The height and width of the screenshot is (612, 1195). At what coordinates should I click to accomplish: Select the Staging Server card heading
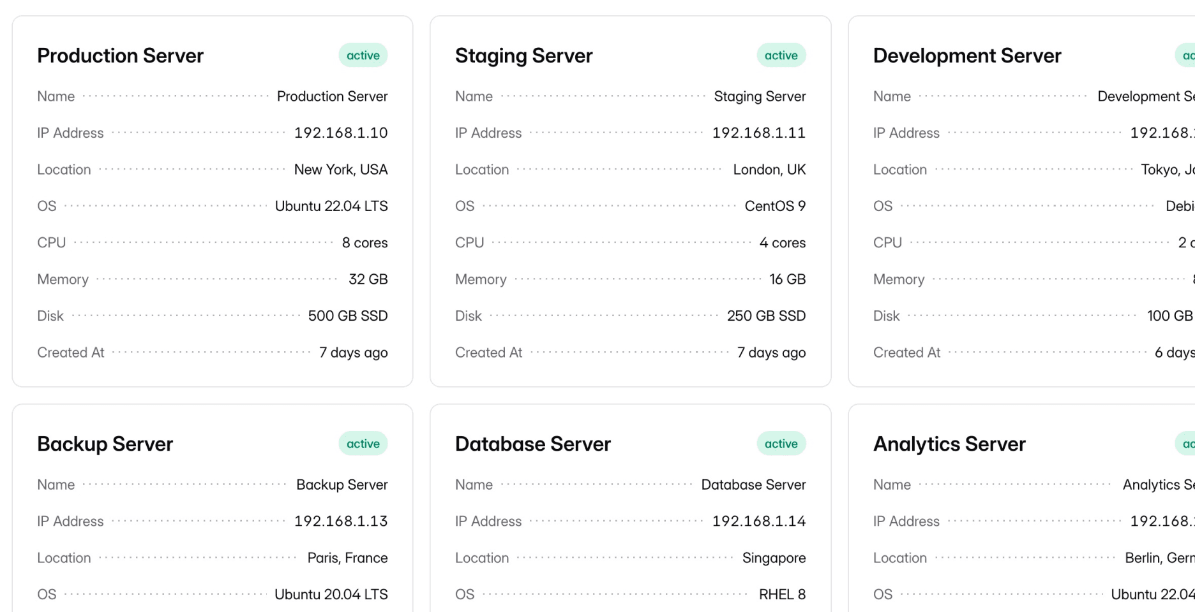[x=523, y=56]
